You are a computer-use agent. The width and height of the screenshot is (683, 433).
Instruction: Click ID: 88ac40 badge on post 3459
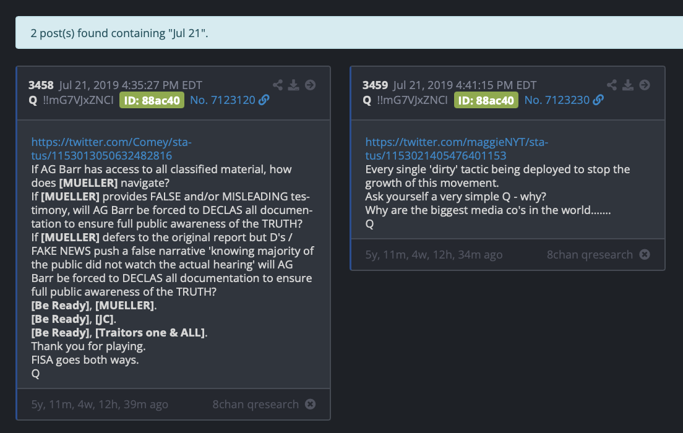pyautogui.click(x=486, y=100)
